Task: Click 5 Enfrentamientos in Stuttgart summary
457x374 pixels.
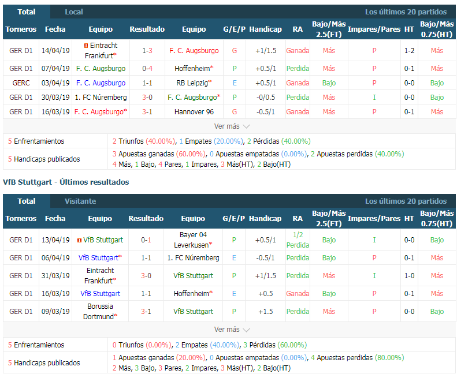Action: (x=36, y=345)
